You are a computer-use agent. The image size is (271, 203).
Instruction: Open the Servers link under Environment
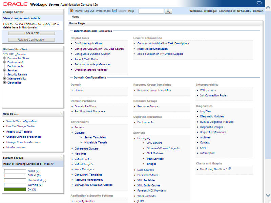click(79, 127)
